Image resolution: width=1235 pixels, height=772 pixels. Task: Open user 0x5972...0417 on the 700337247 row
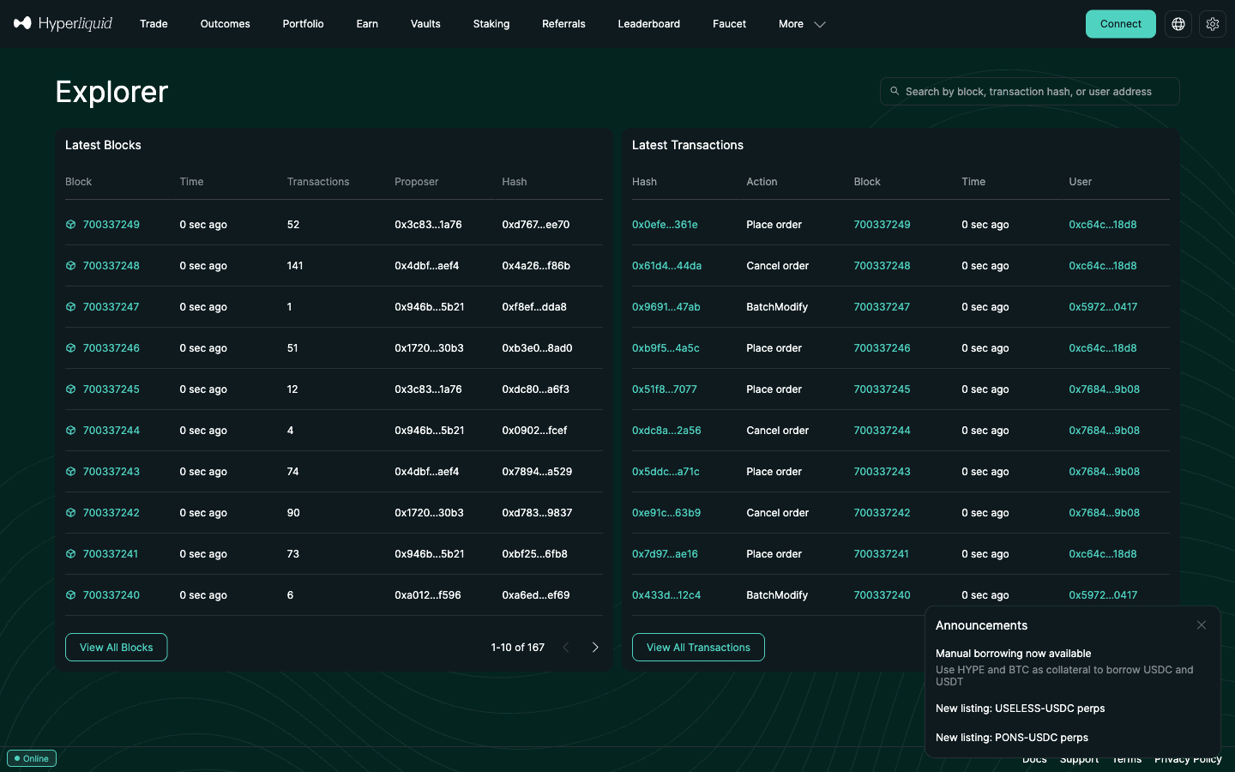[x=1103, y=307]
